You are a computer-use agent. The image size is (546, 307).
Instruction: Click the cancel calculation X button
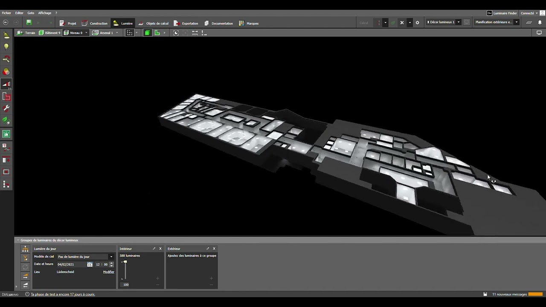[402, 23]
